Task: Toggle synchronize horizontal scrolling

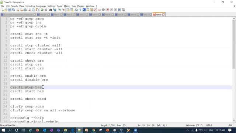Action: [x=72, y=10]
